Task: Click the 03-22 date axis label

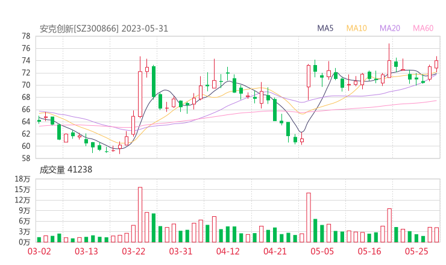Action: click(133, 251)
